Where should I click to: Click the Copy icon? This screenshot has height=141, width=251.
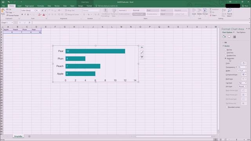click(x=7, y=12)
